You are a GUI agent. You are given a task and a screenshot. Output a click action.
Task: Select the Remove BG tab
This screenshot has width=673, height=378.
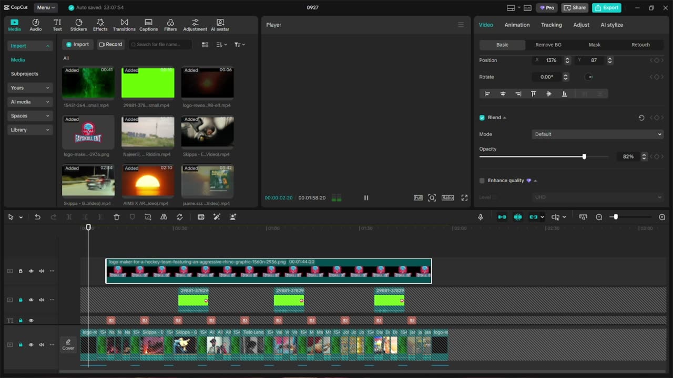tap(548, 45)
